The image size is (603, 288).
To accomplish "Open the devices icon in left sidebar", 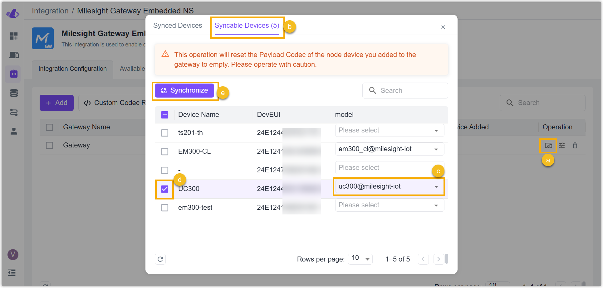I will click(x=14, y=55).
